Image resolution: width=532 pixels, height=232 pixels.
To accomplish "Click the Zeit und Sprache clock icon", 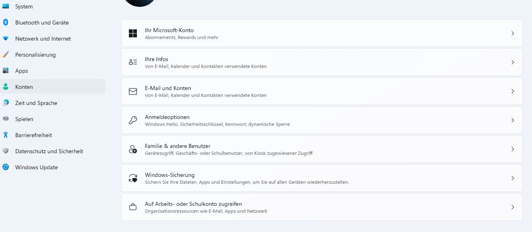I will pos(6,103).
